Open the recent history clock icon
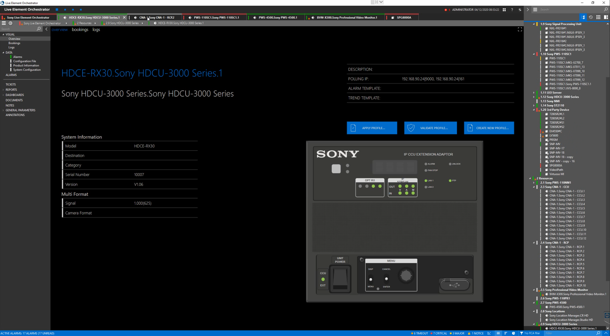 click(x=591, y=17)
